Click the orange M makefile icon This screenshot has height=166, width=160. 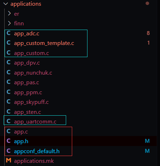(x=9, y=160)
